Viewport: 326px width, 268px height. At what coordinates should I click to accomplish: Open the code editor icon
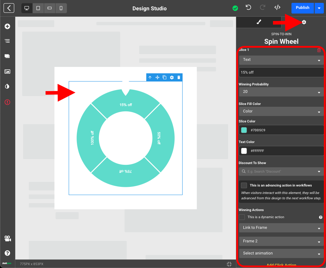(277, 8)
